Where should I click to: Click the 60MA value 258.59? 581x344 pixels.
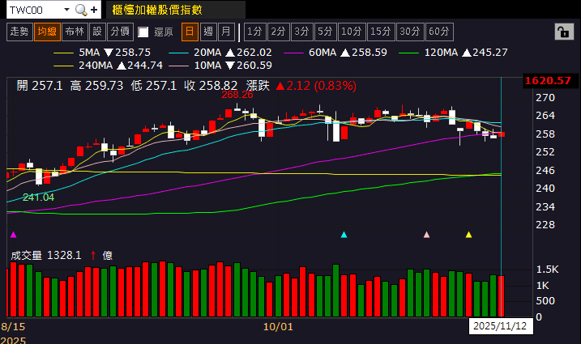pyautogui.click(x=370, y=53)
